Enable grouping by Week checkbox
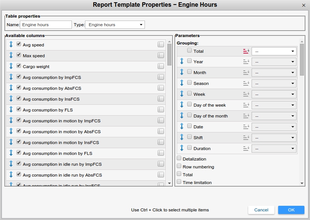The width and height of the screenshot is (310, 220). point(189,94)
